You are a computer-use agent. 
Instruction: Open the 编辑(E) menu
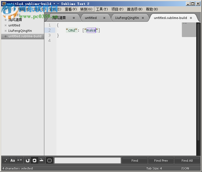coord(24,9)
